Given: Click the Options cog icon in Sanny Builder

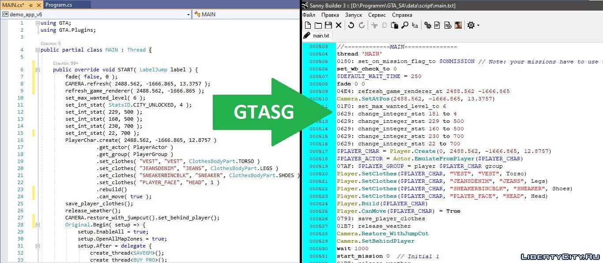Looking at the screenshot, I should [471, 26].
